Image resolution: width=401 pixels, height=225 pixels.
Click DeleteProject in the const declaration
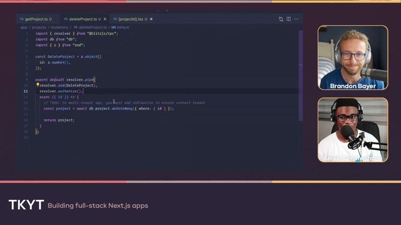61,57
